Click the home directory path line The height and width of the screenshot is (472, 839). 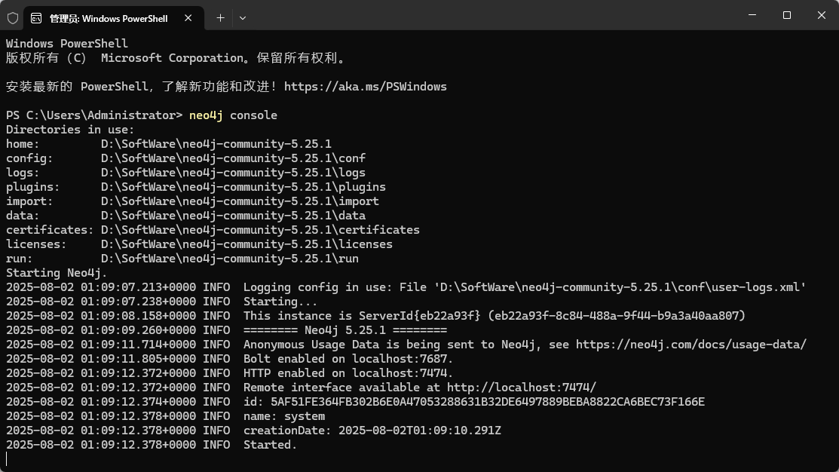(x=169, y=144)
